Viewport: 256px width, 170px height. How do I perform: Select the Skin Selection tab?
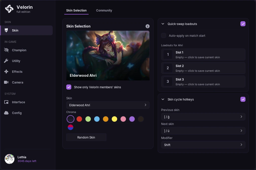(x=76, y=10)
